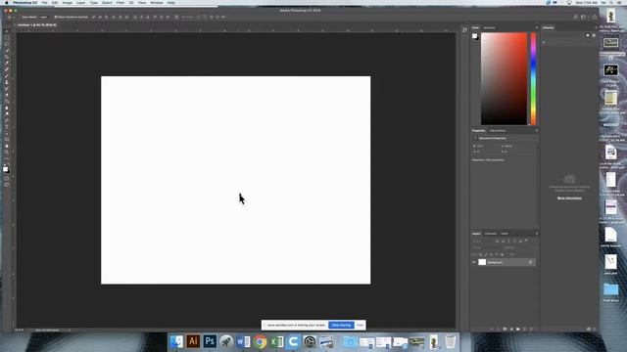Viewport: 627px width, 352px height.
Task: Open Microsoft Word from the Dock
Action: point(243,341)
